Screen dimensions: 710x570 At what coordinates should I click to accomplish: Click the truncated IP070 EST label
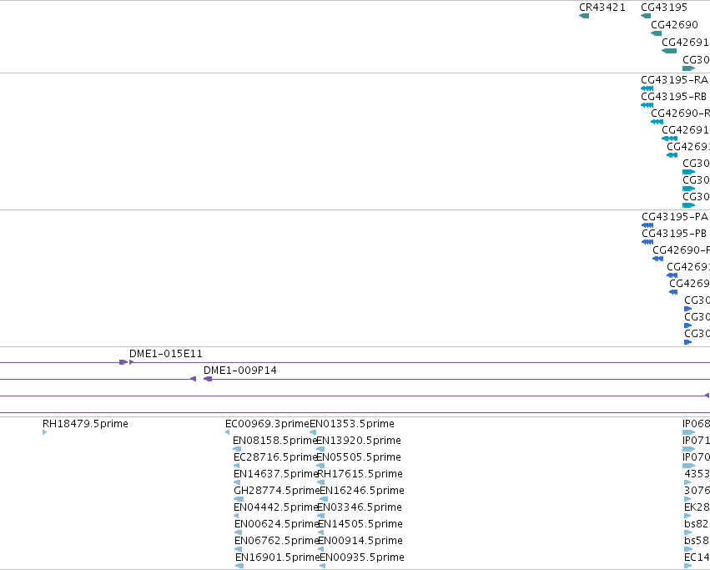[696, 457]
